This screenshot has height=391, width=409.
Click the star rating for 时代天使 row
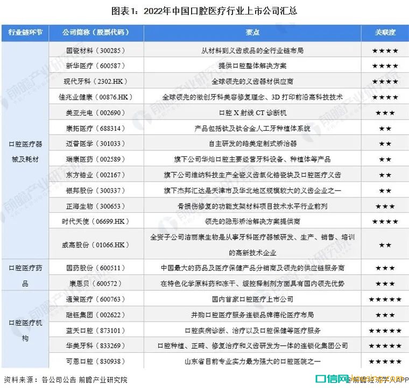point(385,221)
